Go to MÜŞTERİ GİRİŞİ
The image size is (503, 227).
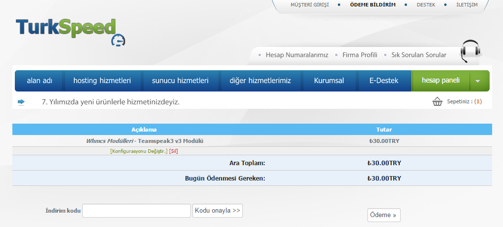pos(310,5)
